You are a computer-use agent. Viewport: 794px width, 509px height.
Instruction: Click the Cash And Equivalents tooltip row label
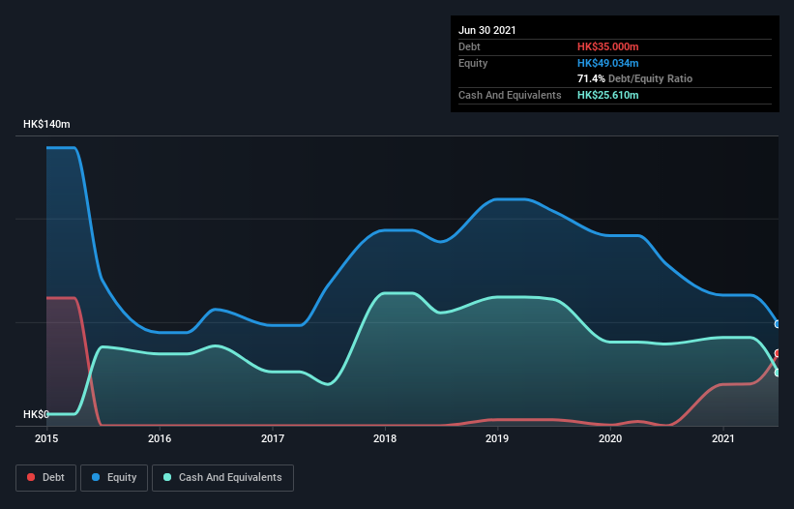pos(510,95)
